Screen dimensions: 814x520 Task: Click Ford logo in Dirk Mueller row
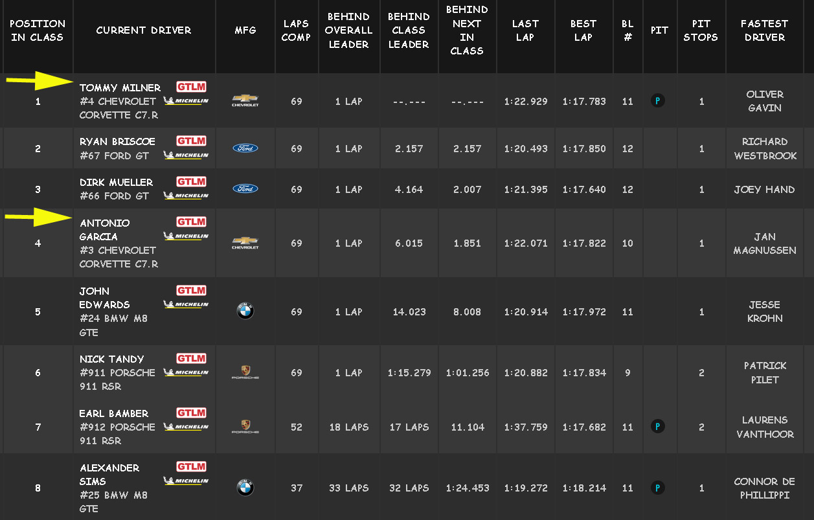point(245,189)
